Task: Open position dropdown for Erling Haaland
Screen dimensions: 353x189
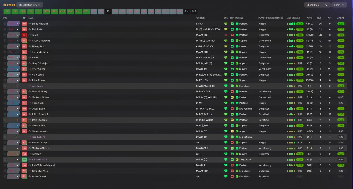Action: [18, 24]
